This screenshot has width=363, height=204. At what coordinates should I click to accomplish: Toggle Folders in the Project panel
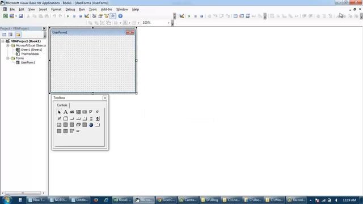[x=18, y=35]
